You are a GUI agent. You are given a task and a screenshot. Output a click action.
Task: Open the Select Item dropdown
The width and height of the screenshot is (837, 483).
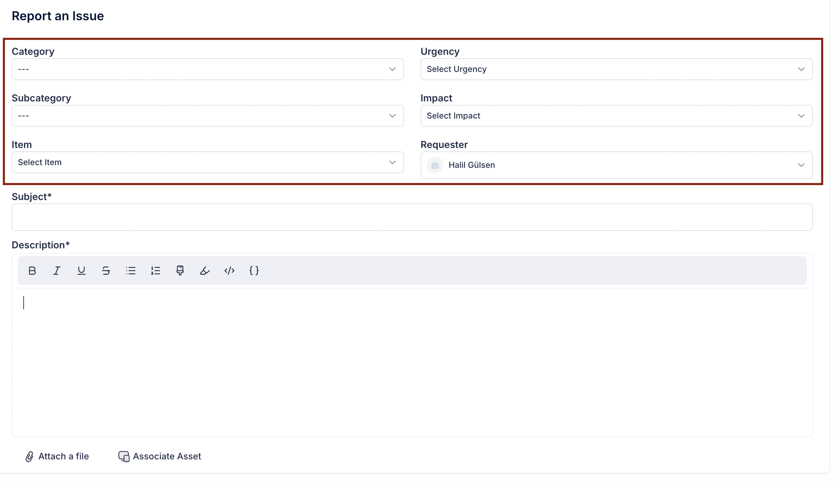208,162
